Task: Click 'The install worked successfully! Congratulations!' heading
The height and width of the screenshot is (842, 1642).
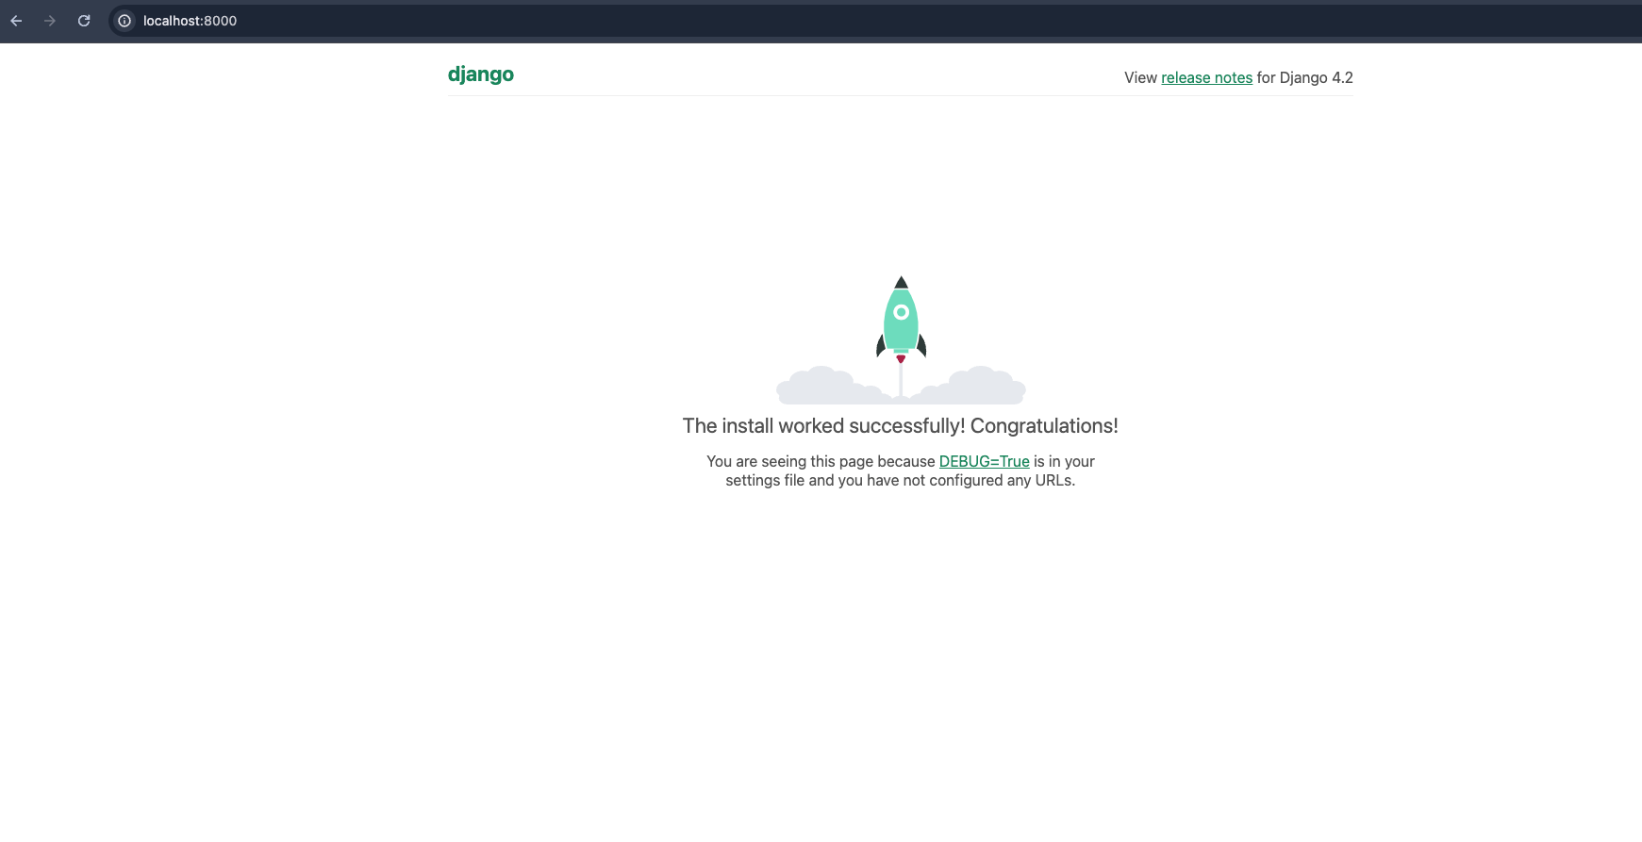Action: coord(901,426)
